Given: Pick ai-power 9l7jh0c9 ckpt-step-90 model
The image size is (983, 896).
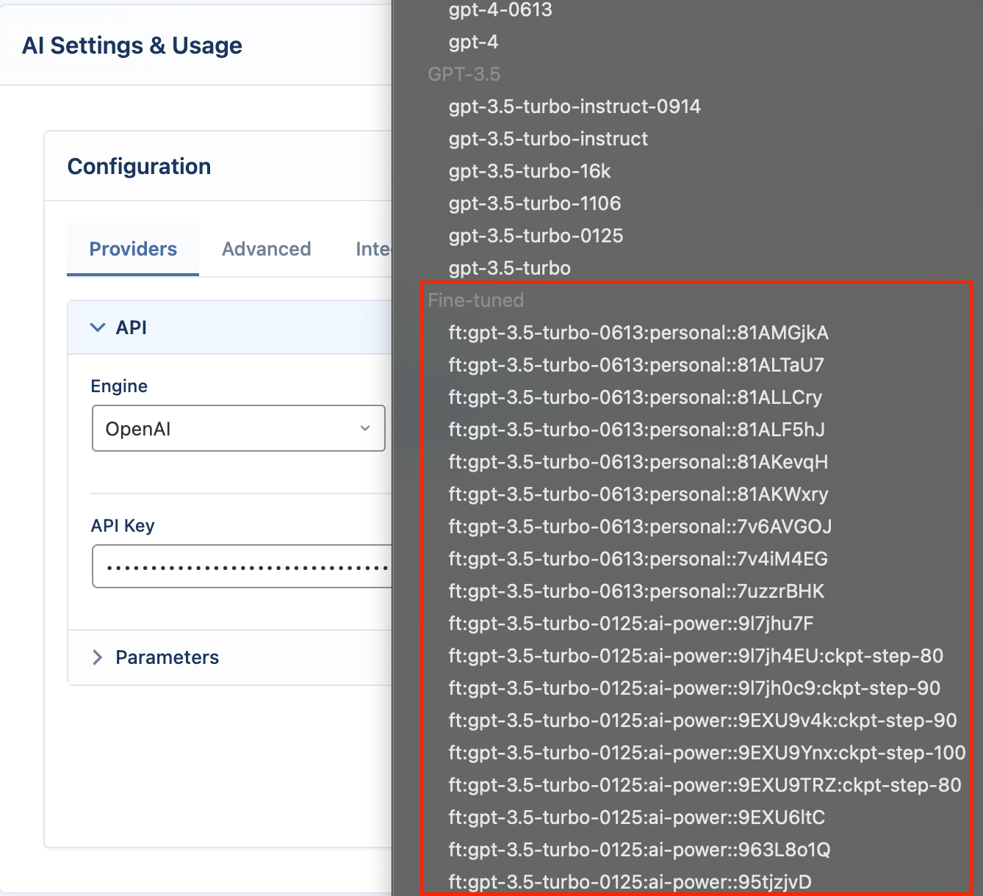Looking at the screenshot, I should [x=694, y=688].
